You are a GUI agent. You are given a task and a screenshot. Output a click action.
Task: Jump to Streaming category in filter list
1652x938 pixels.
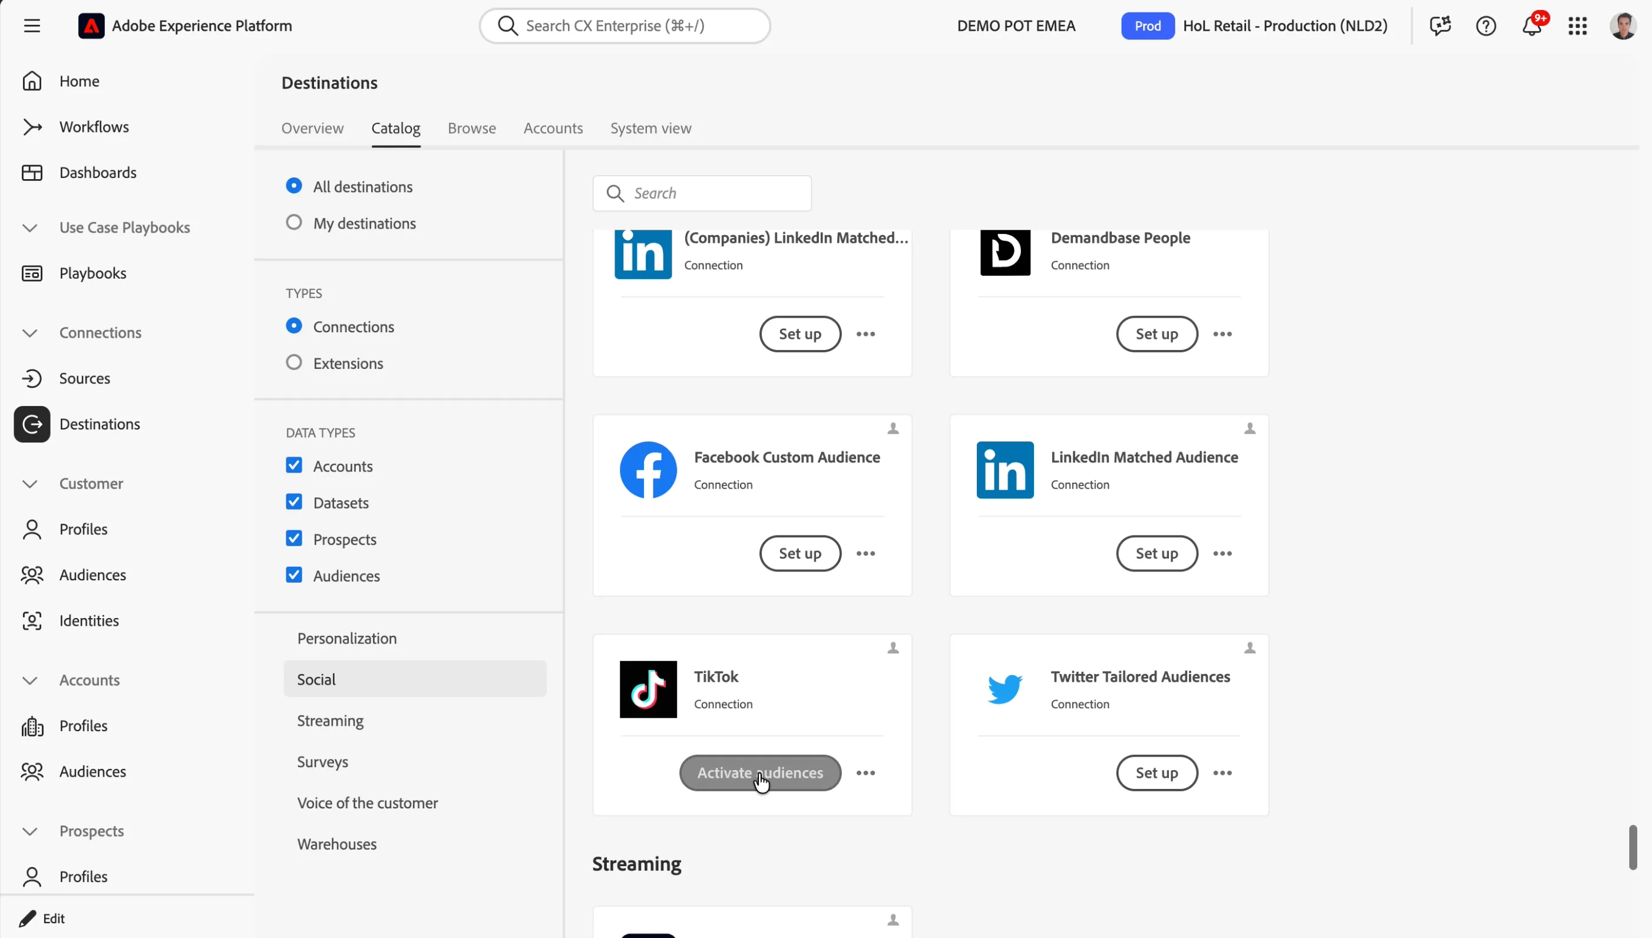click(330, 720)
